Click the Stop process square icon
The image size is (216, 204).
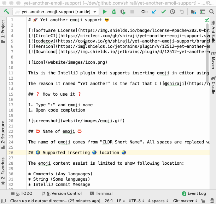[x=132, y=12]
